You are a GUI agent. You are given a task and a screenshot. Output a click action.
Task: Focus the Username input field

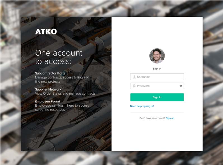coord(157,76)
